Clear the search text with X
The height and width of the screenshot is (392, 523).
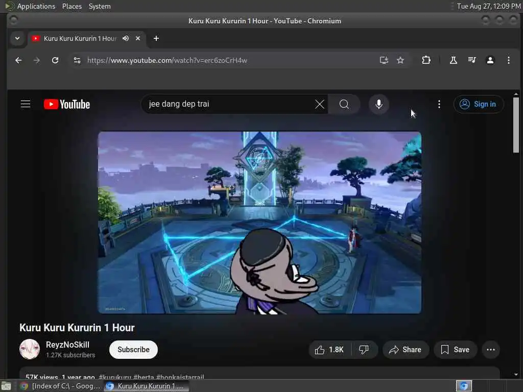tap(320, 104)
